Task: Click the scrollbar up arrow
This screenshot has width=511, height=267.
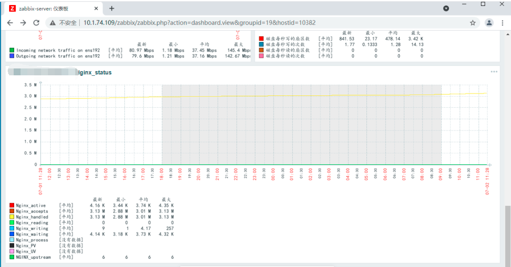Action: click(x=508, y=34)
